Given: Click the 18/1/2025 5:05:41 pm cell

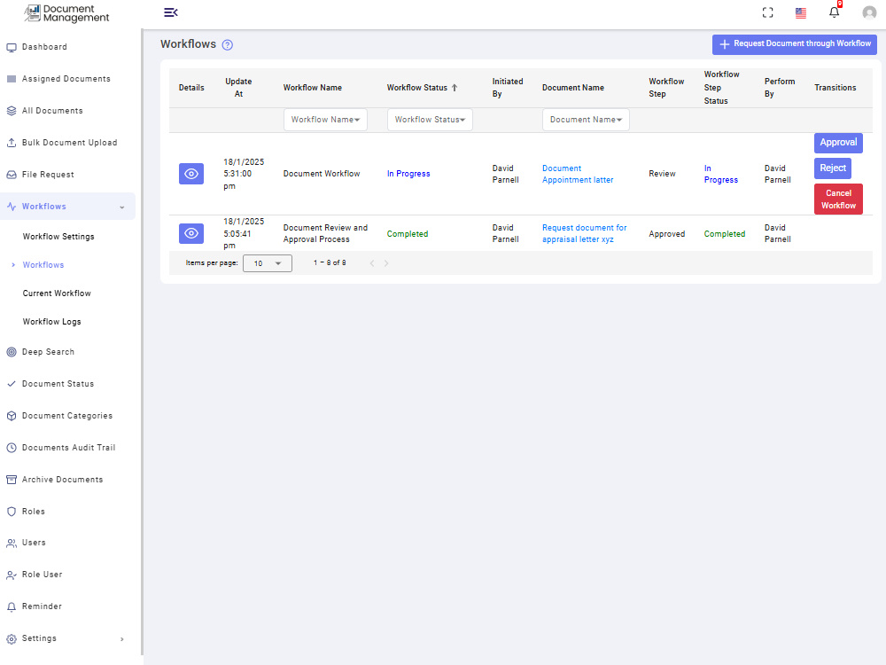Looking at the screenshot, I should point(244,233).
